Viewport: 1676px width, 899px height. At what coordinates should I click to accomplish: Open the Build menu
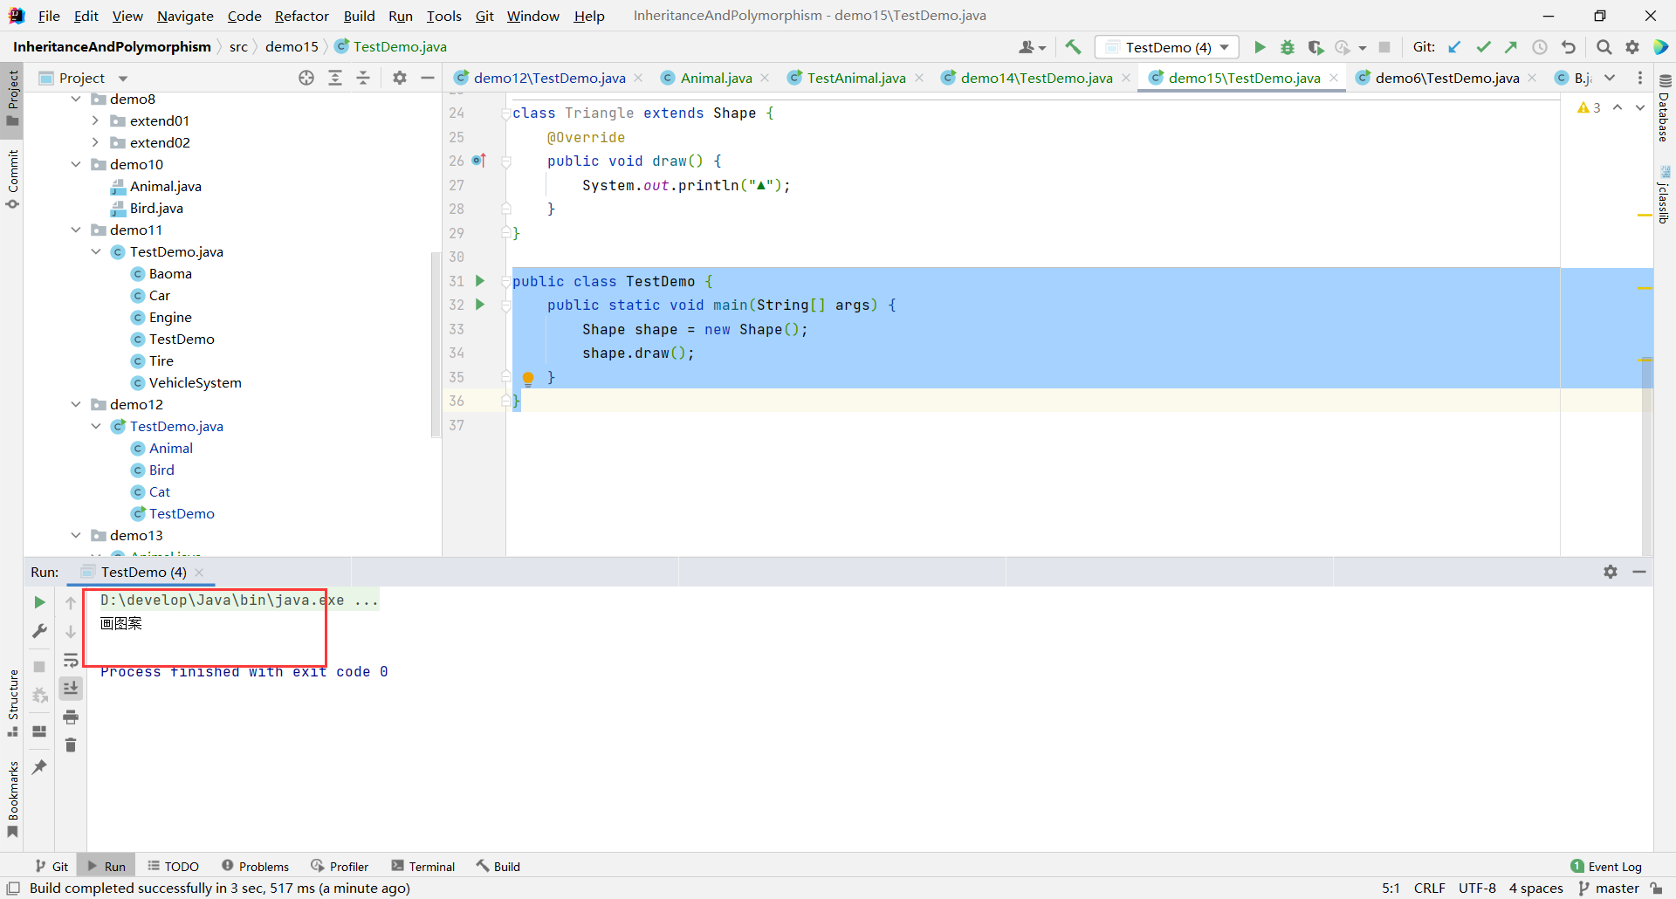click(359, 16)
